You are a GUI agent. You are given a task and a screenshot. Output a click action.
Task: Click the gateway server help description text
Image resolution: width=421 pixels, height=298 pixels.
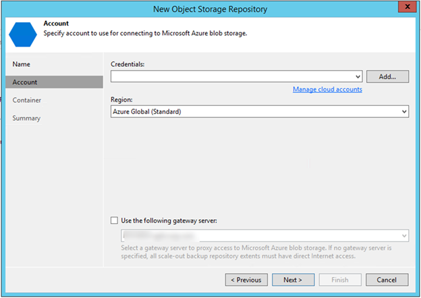pyautogui.click(x=256, y=252)
